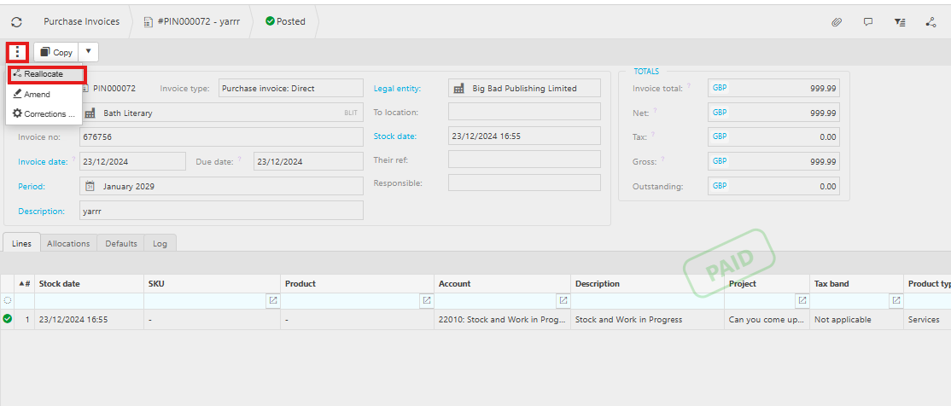Click the Due date field 23/12/2024

[308, 162]
